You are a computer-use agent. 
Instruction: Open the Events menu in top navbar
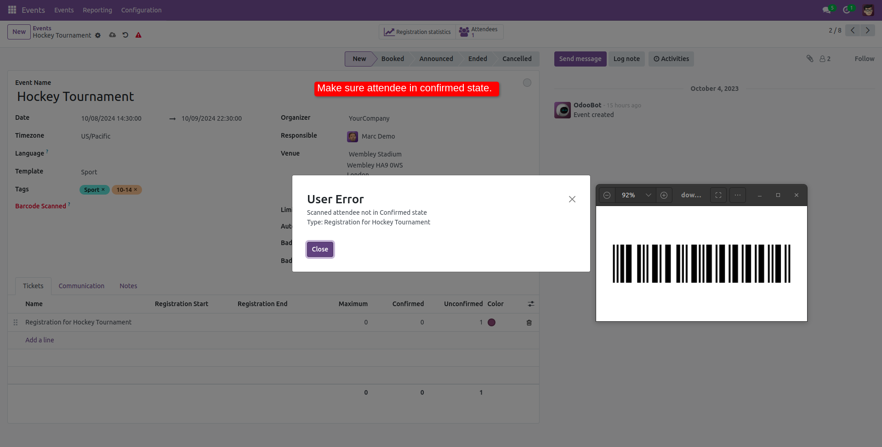(x=64, y=10)
